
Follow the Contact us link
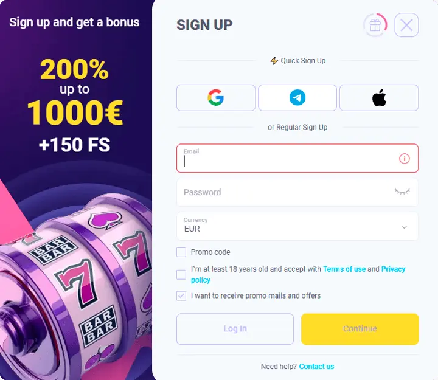click(x=316, y=367)
